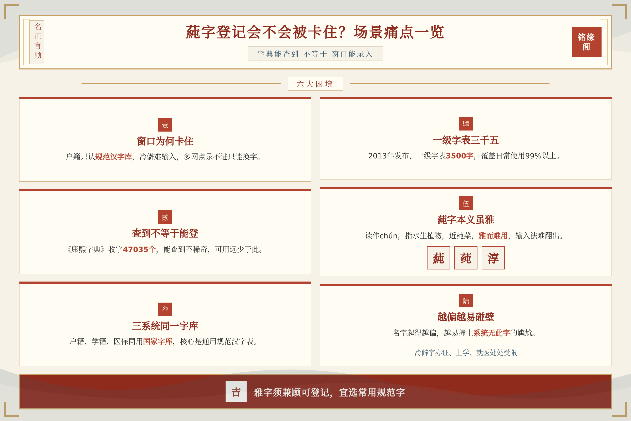Click the 六大困境 section label

coord(315,84)
